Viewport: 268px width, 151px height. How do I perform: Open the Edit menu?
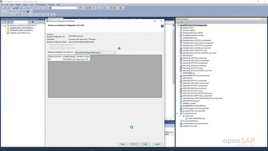7,5
